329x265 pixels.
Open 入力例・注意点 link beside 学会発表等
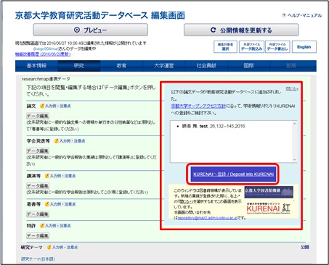tap(72, 141)
